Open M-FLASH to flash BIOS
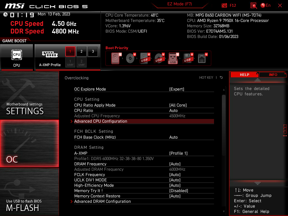288x216 pixels. 29,192
